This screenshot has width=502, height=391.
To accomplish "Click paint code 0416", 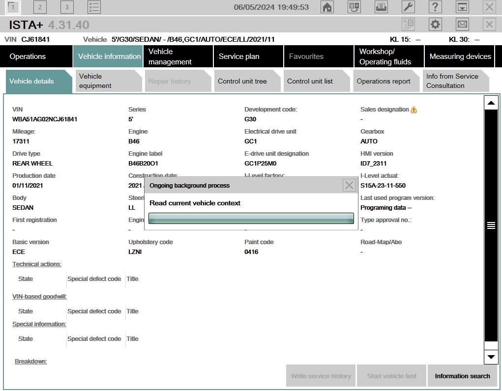I will pyautogui.click(x=251, y=252).
